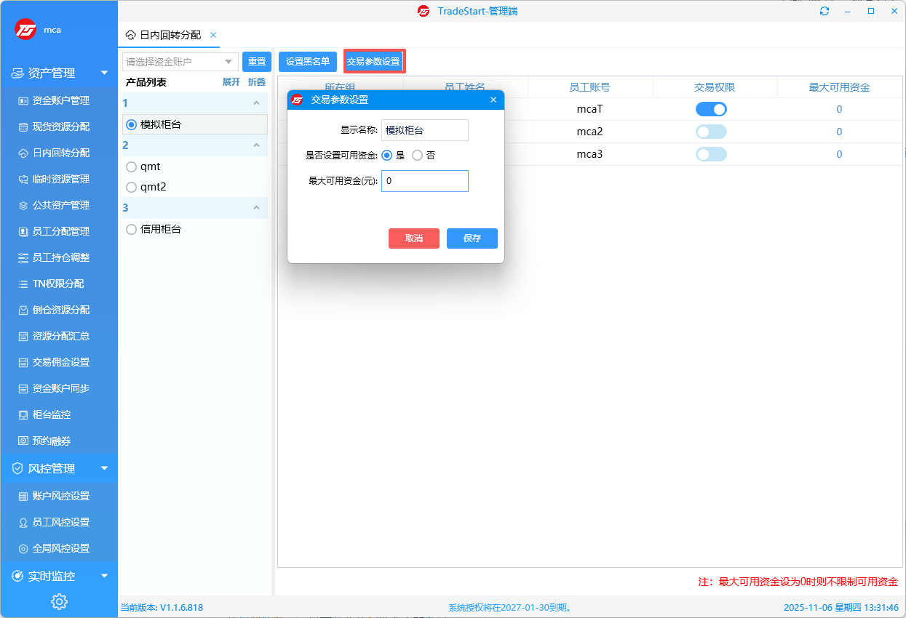Close the 交易参数设置 dialog with X
The width and height of the screenshot is (906, 618).
(x=493, y=100)
